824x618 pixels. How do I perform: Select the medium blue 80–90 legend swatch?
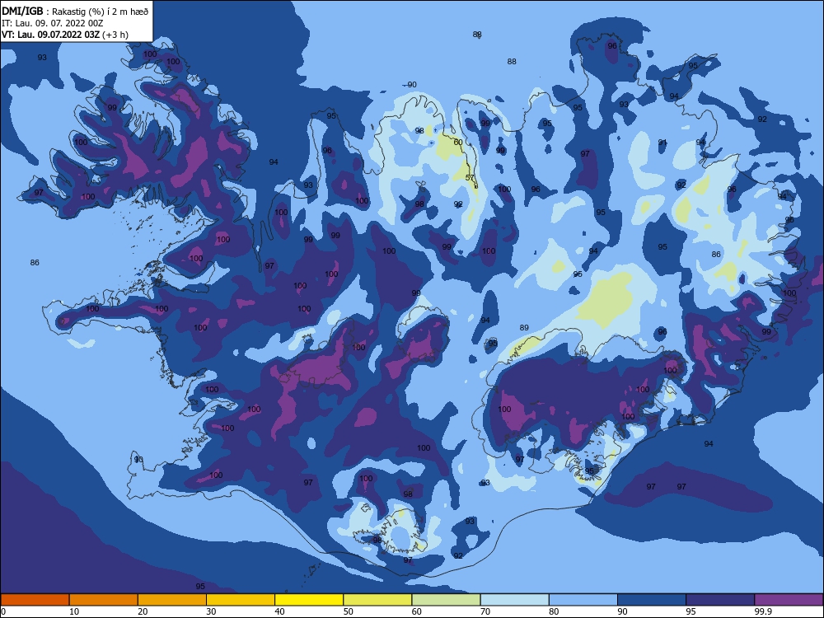(x=583, y=600)
